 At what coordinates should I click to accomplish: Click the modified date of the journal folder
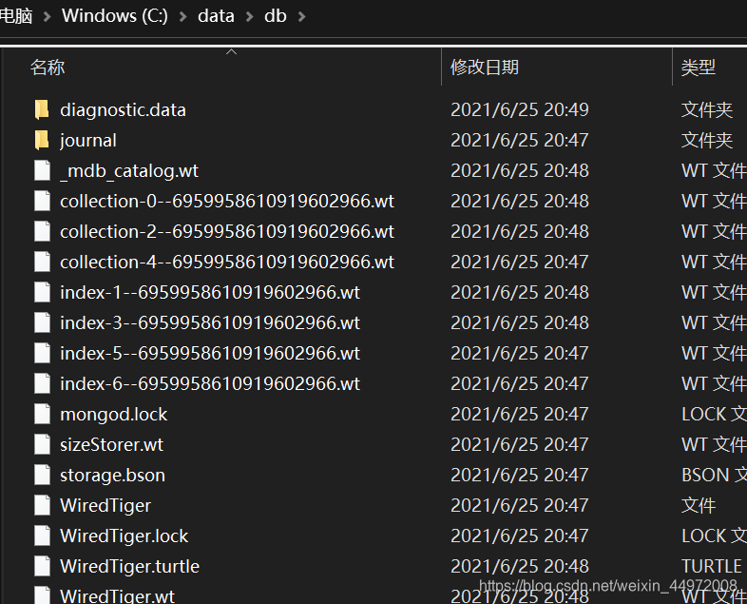(x=520, y=140)
